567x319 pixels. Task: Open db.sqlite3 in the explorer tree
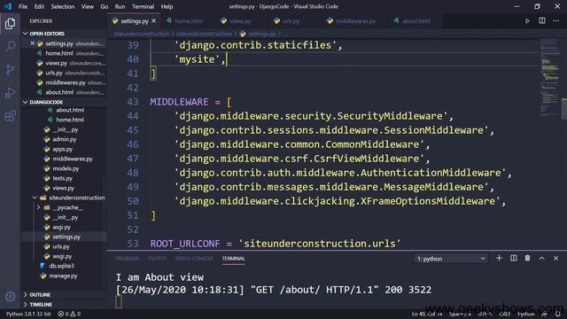point(61,266)
